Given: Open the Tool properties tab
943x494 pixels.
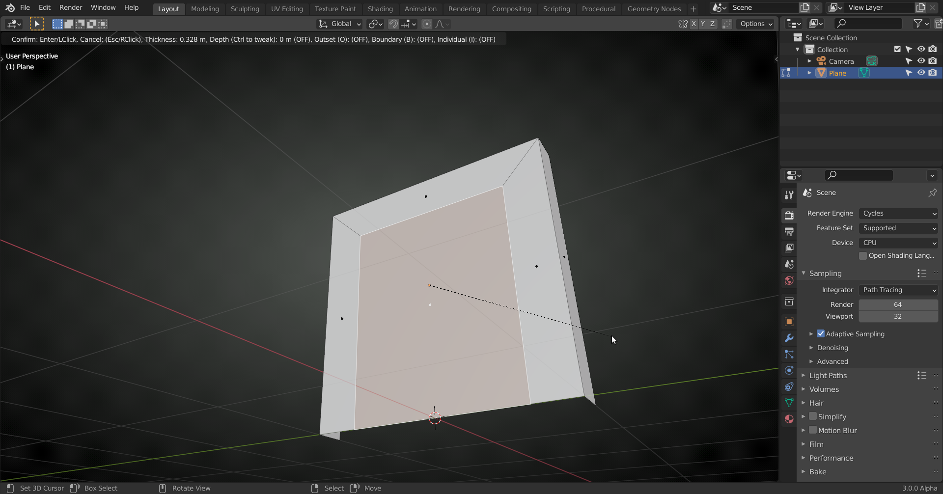Looking at the screenshot, I should tap(789, 195).
